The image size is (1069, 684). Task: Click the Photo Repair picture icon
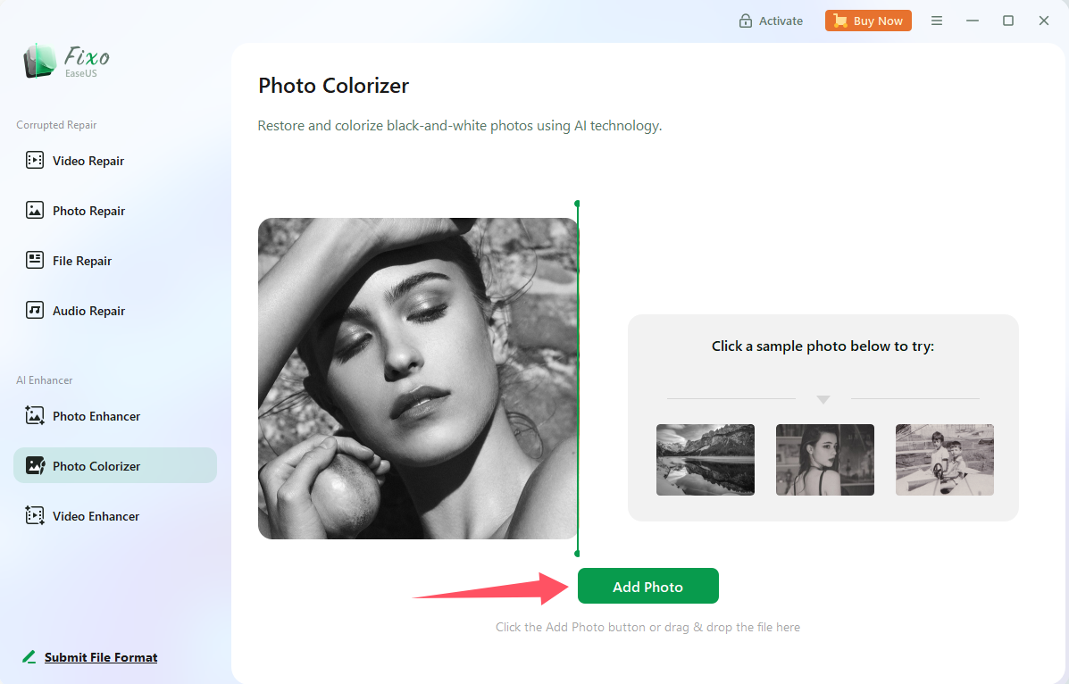point(35,211)
